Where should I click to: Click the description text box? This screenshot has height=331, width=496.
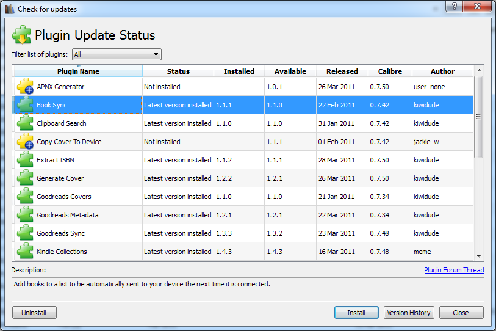point(248,289)
